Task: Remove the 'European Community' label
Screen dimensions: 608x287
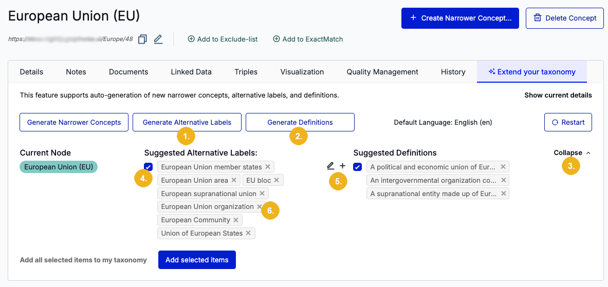Action: 235,220
